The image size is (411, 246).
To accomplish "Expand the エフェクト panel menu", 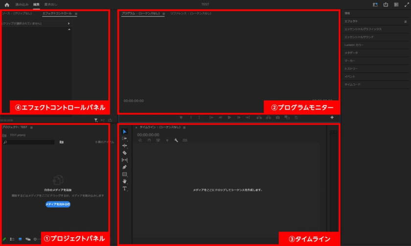I will 405,22.
